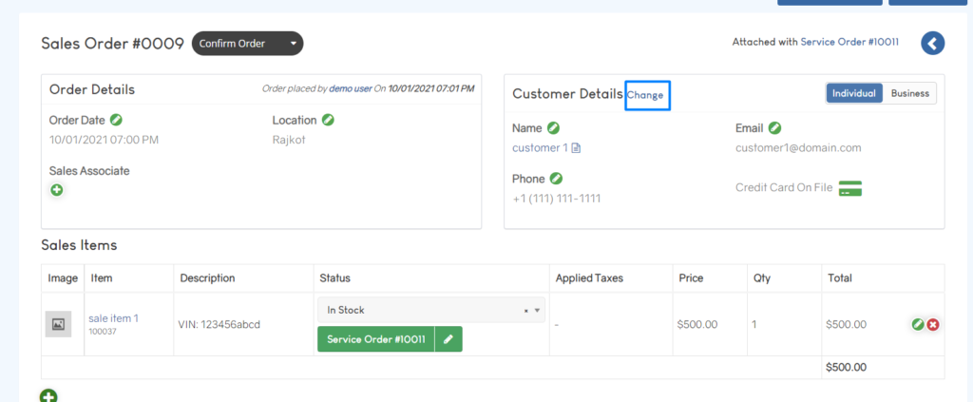
Task: Add new sales item plus icon
Action: [48, 395]
